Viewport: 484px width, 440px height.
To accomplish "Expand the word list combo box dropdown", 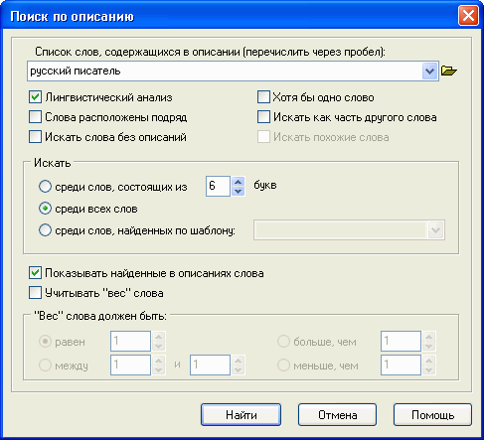I will (x=429, y=71).
